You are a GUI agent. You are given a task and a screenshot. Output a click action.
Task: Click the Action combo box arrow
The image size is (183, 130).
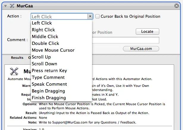tap(90, 17)
